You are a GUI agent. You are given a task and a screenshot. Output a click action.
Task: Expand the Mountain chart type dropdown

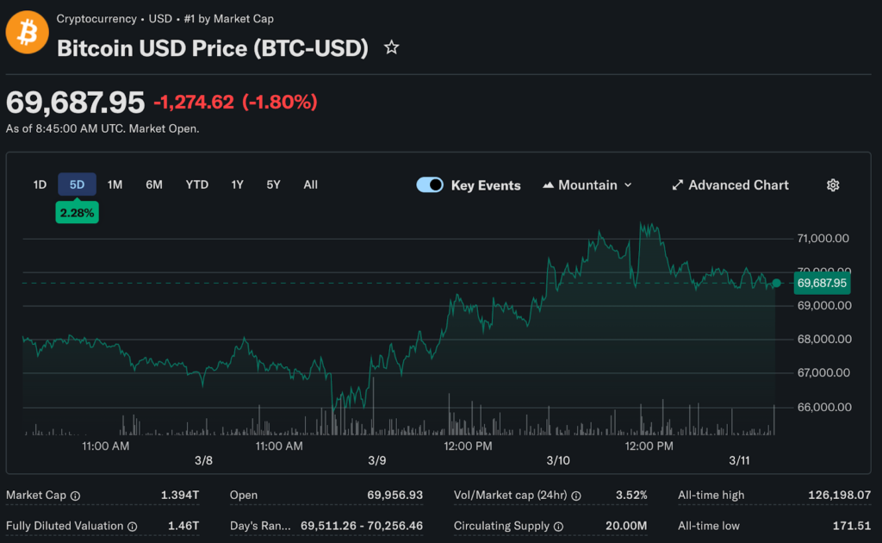tap(587, 185)
